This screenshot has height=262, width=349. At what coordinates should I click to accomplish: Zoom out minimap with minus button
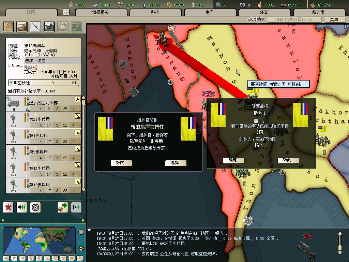[81, 248]
